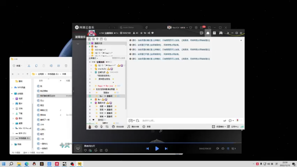Select the highlighted Mpc live room channel
The width and height of the screenshot is (297, 167).
106,96
